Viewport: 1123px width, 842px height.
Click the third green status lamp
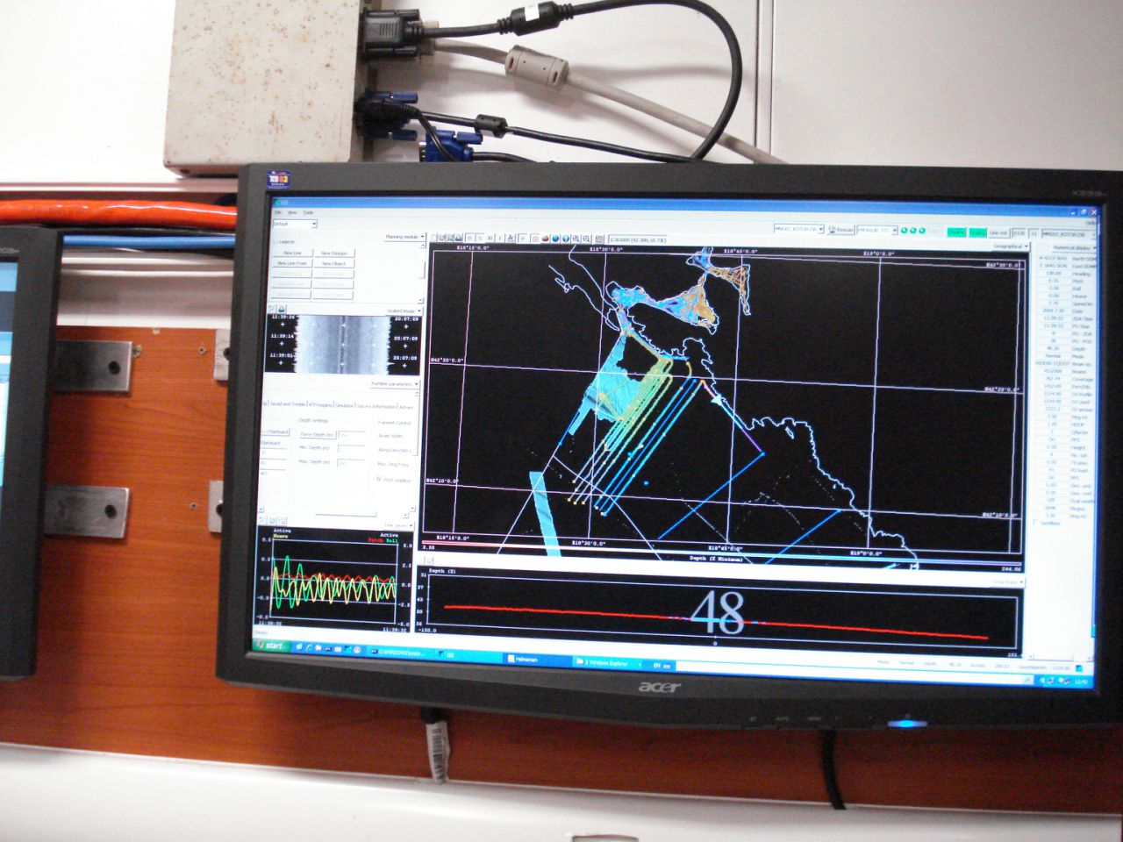[x=922, y=231]
